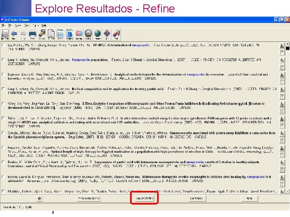
Task: Select checkbox for Analytical methodologies overview reference
Action: (x=3, y=74)
